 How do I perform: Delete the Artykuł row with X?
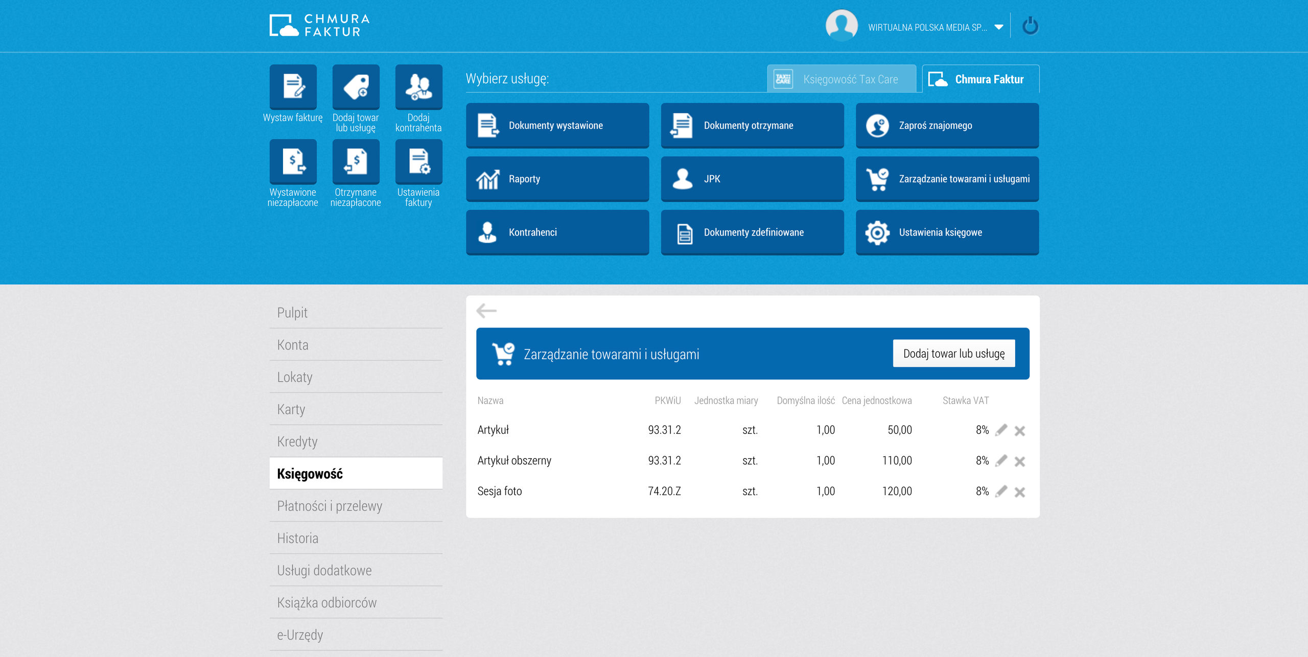coord(1019,431)
